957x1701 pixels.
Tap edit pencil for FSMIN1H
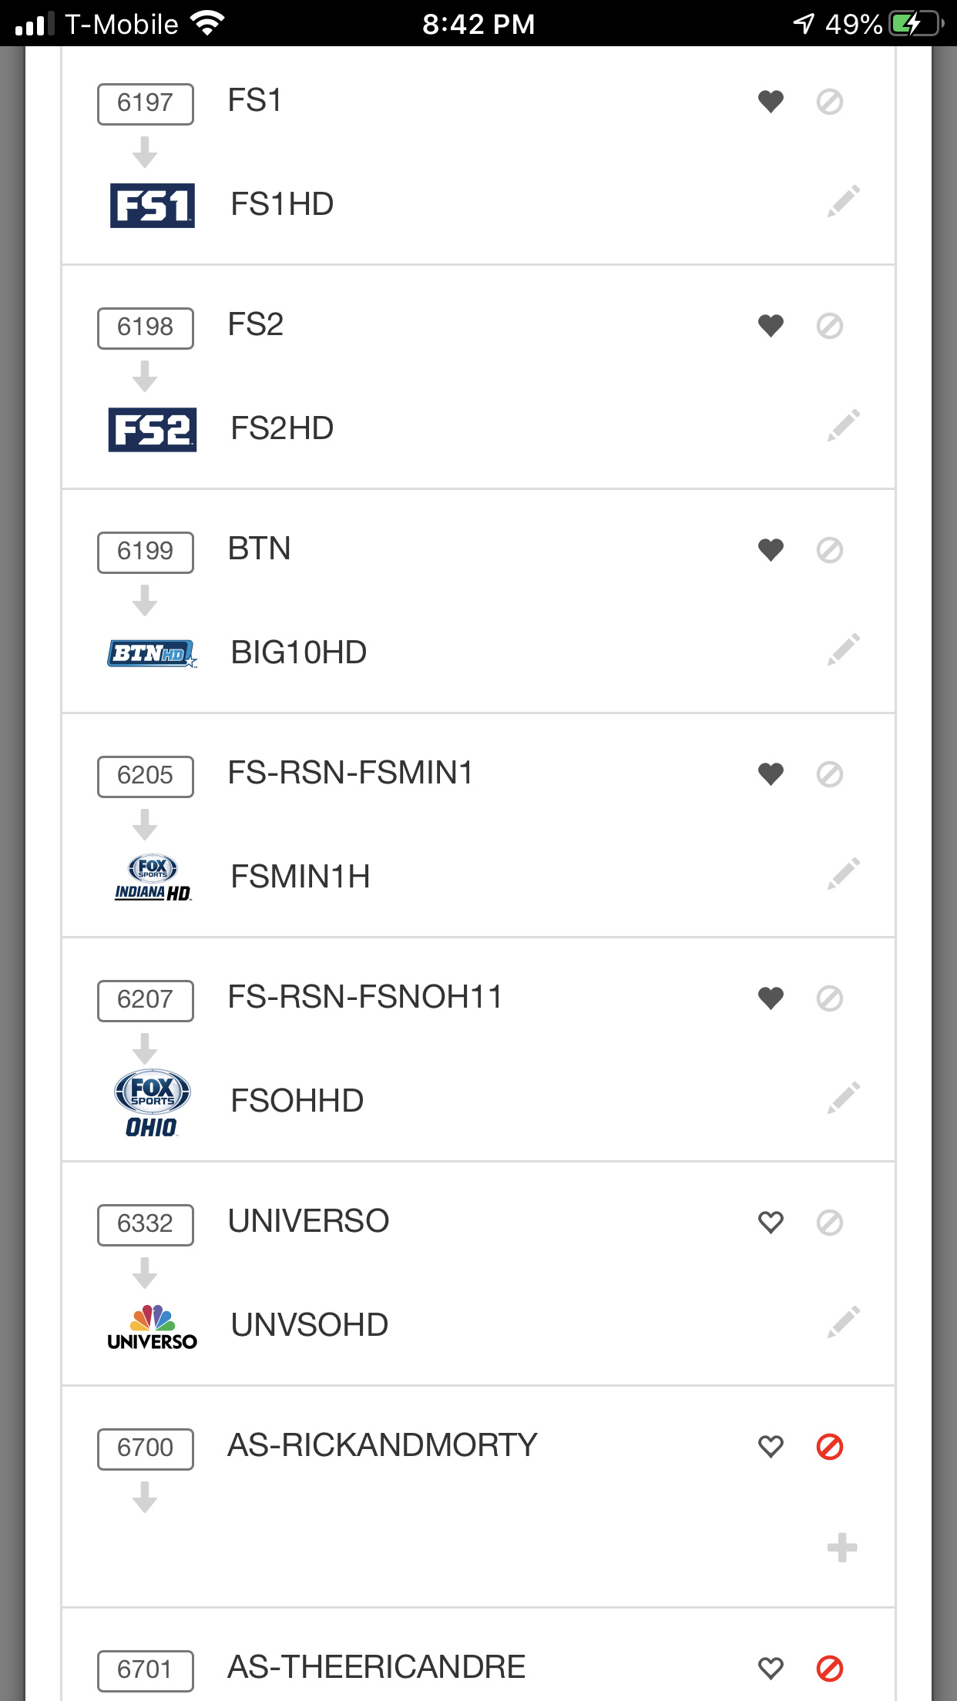pos(843,874)
